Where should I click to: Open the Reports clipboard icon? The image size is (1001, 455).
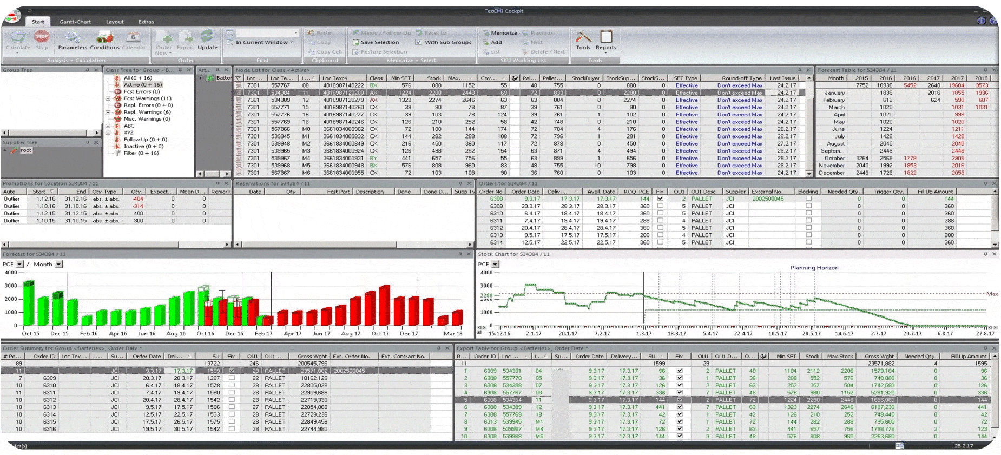pos(606,38)
